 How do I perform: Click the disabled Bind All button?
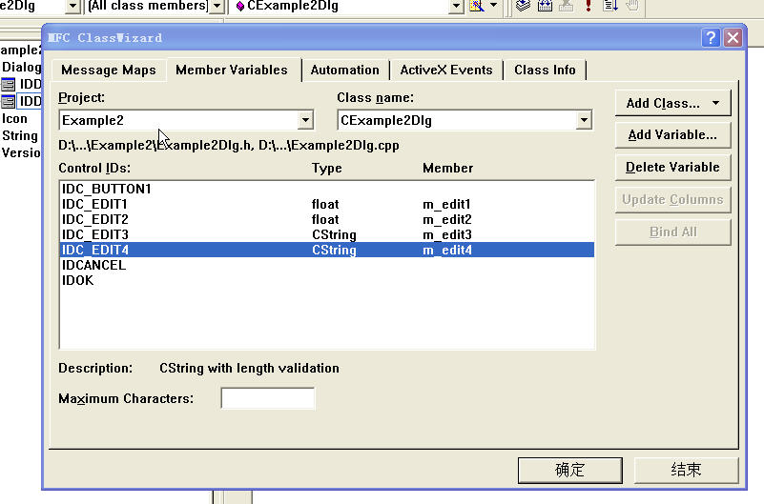coord(672,232)
